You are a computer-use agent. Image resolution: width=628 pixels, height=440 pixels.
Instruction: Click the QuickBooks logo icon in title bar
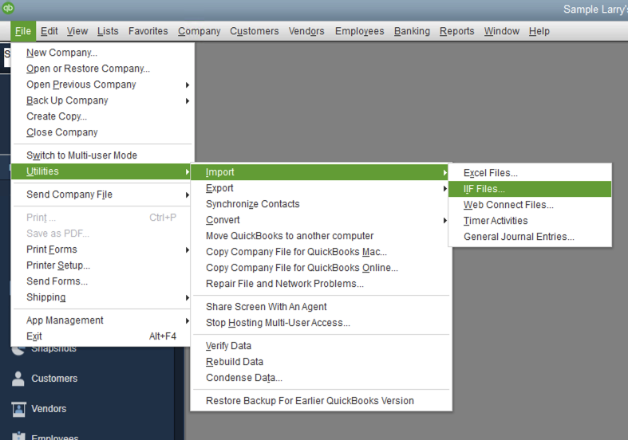tap(8, 8)
